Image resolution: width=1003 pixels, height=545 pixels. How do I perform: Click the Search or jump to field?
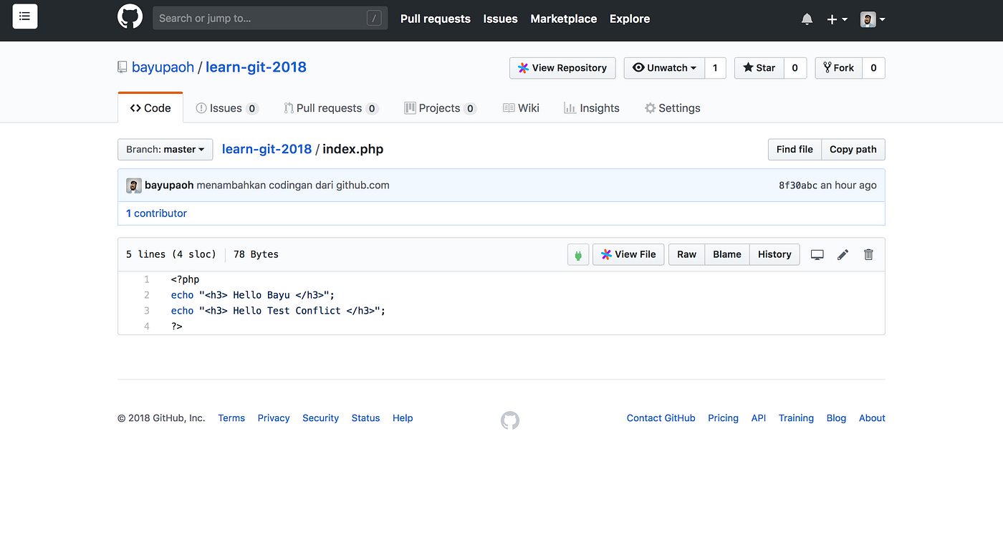click(270, 18)
